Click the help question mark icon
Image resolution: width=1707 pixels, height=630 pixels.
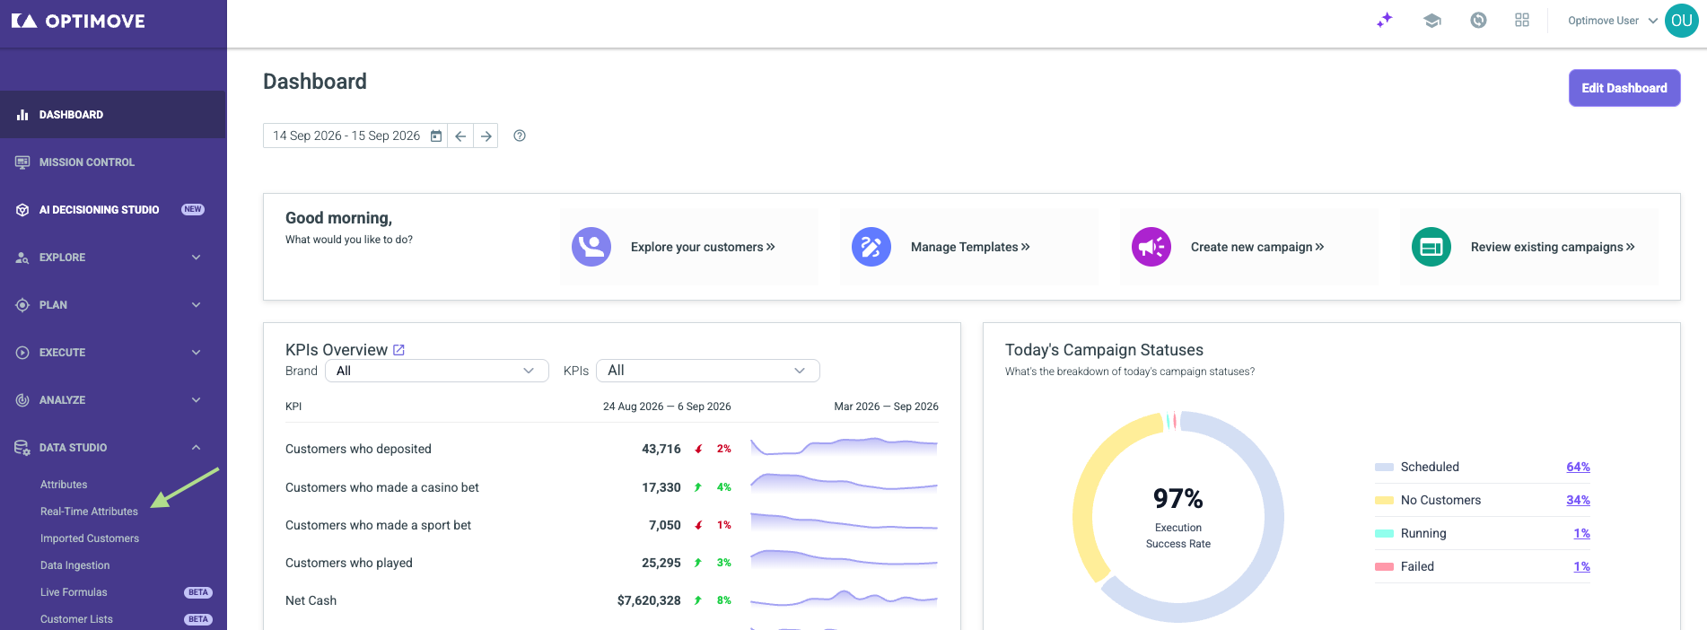(520, 136)
